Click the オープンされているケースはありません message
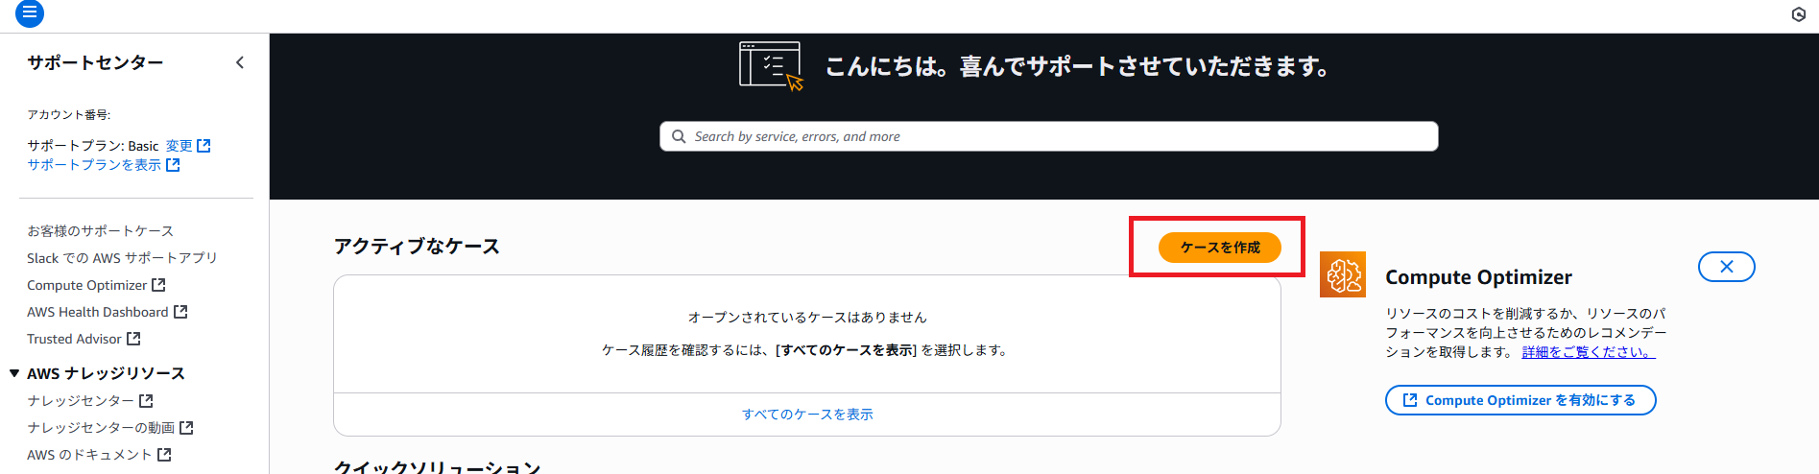The image size is (1819, 474). tap(807, 318)
